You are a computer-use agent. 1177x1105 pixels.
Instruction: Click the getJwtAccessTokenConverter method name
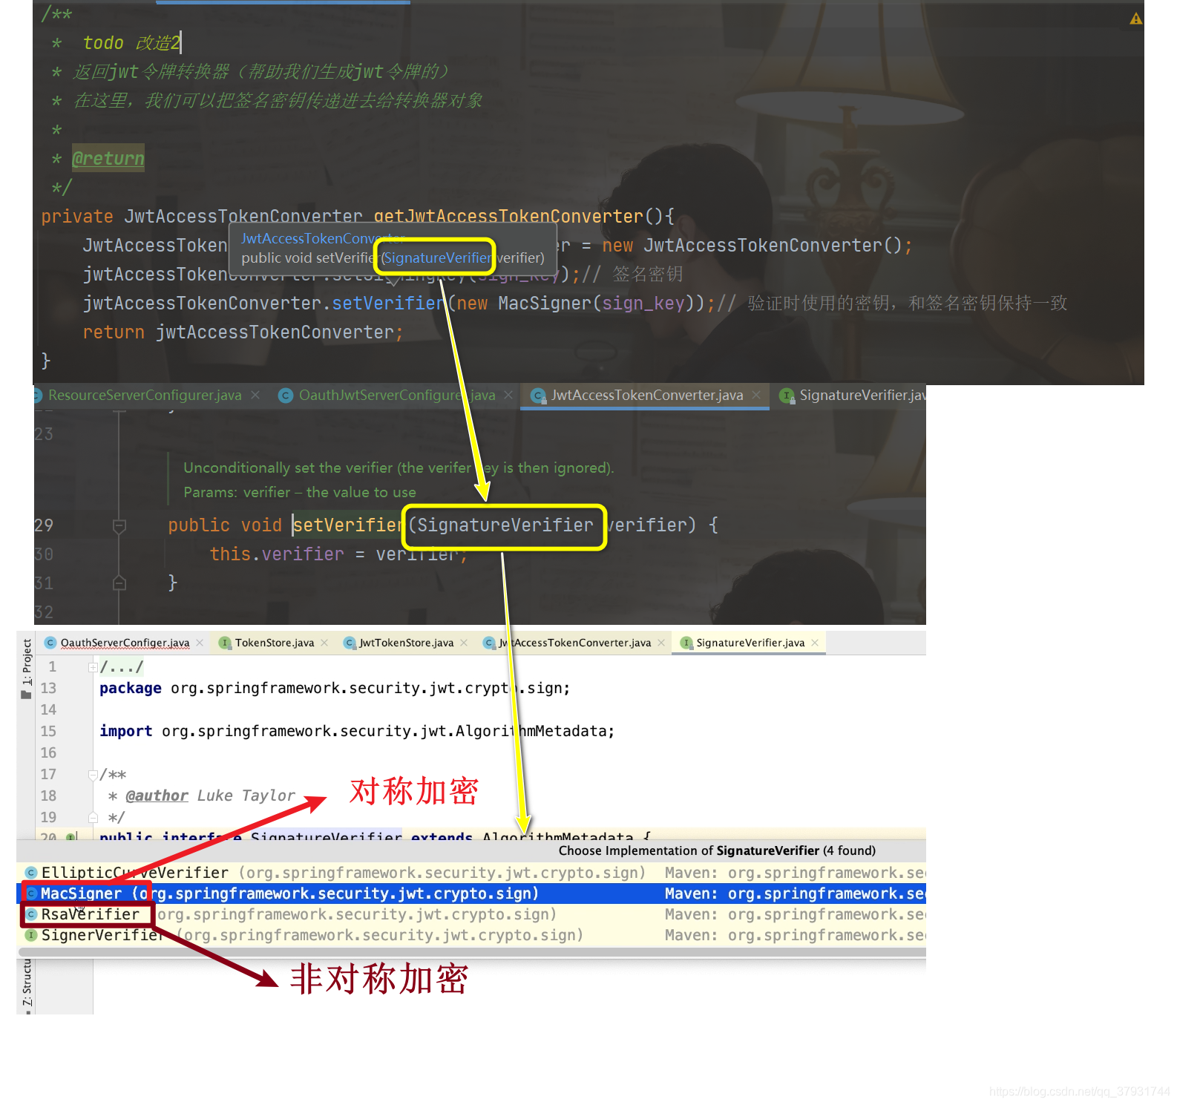(508, 217)
